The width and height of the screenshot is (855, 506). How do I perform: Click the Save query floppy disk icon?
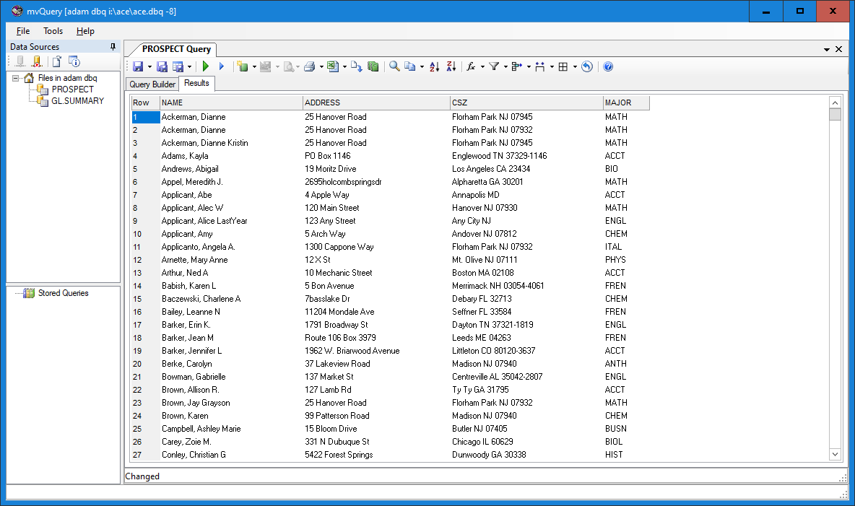tap(137, 66)
